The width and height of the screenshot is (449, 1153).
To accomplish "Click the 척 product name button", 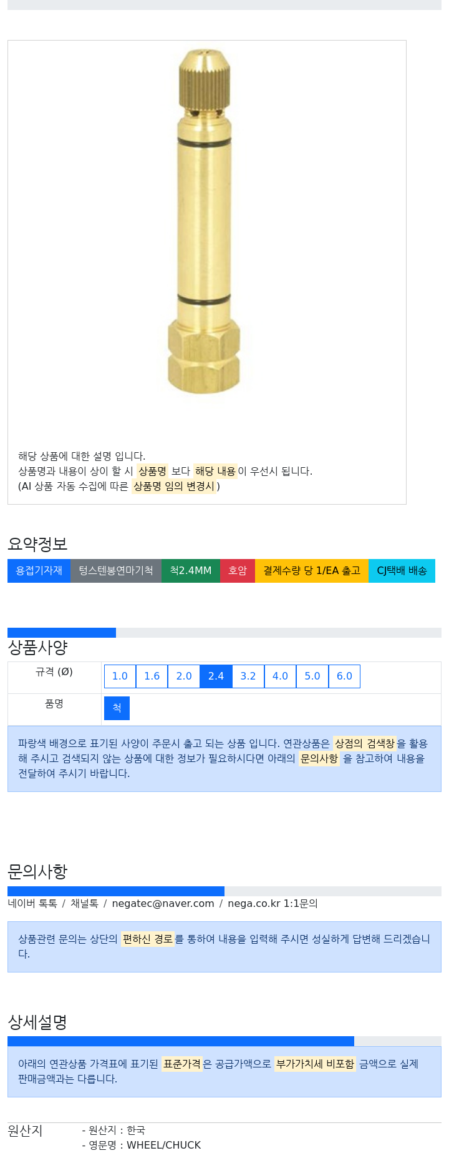I will coord(117,708).
